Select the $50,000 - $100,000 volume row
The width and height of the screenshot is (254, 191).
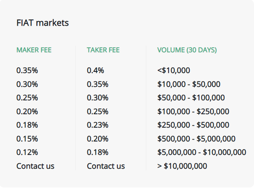[191, 98]
